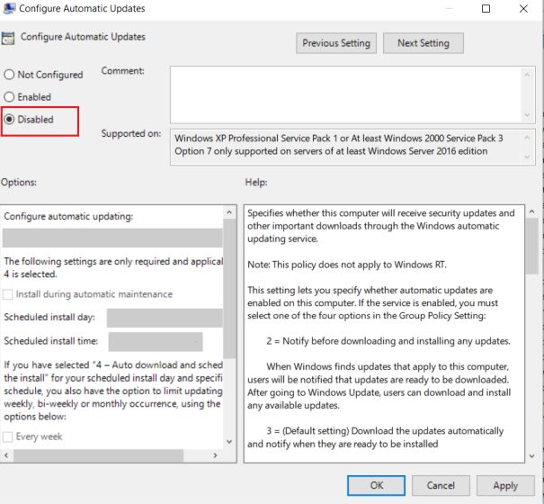Tick the Install during automatic maintenance checkbox
Screen dimensions: 544x504
coord(7,294)
